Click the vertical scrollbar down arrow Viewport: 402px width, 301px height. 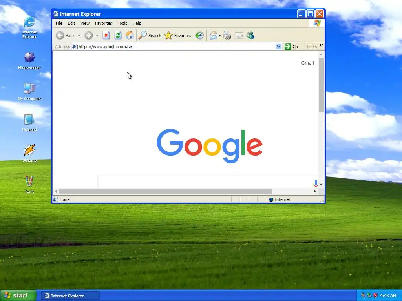pos(321,184)
